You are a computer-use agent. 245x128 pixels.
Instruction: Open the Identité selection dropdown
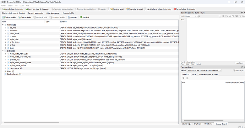tap(204, 70)
